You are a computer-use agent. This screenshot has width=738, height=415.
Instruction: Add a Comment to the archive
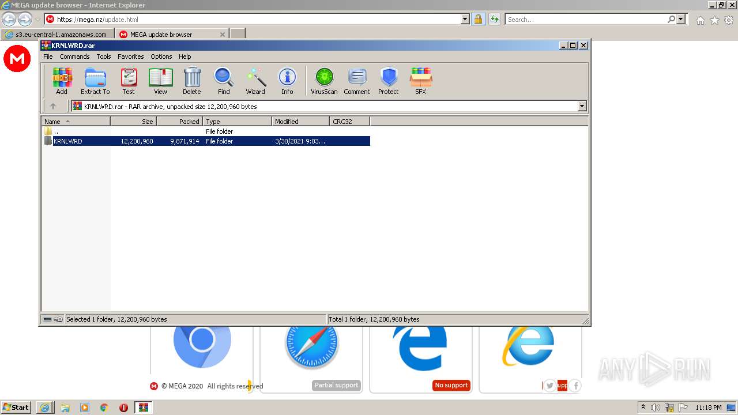pos(357,81)
